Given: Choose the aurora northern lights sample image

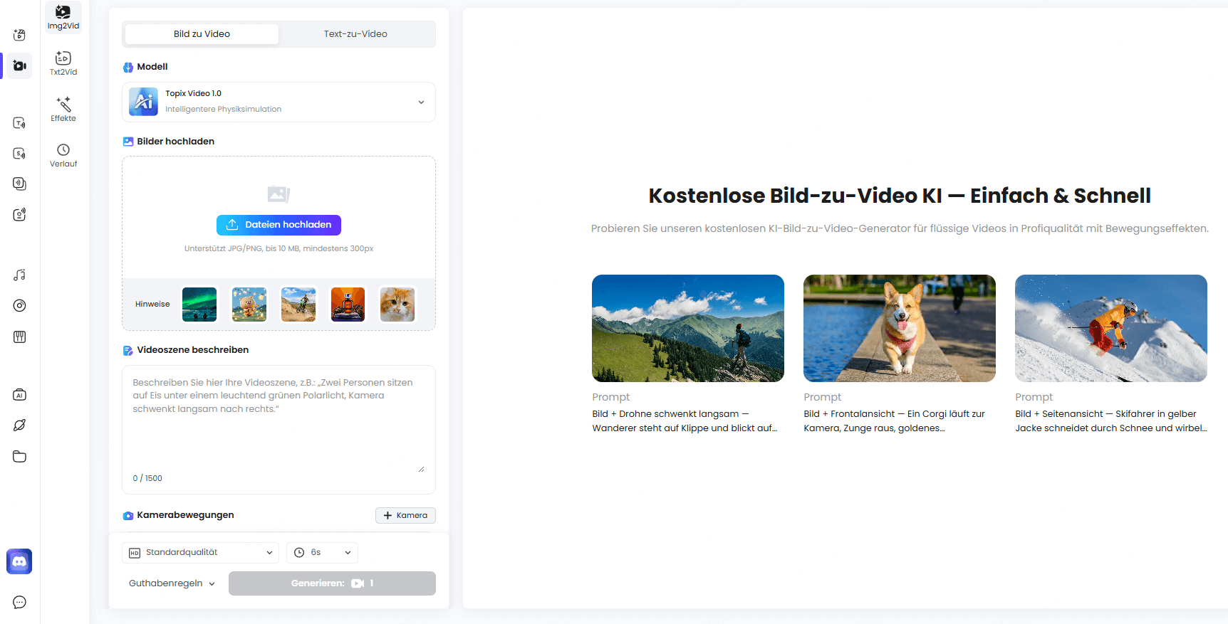Looking at the screenshot, I should point(199,304).
